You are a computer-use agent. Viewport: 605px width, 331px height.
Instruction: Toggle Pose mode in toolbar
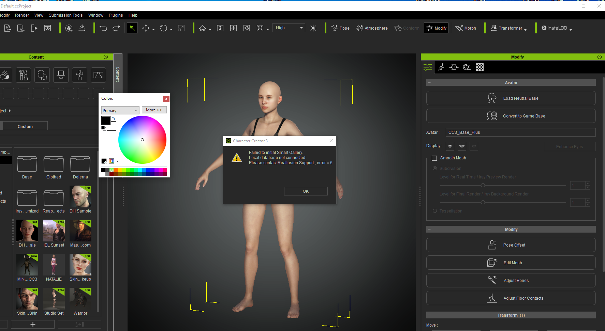tap(340, 28)
